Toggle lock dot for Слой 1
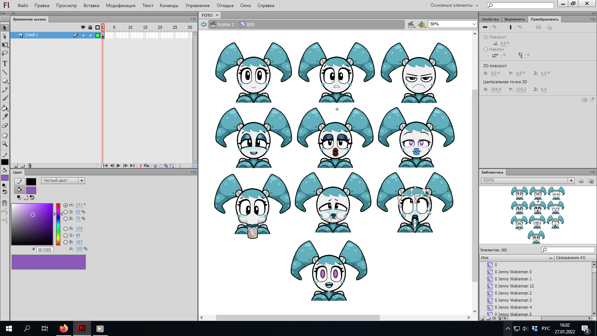This screenshot has width=597, height=336. [90, 35]
